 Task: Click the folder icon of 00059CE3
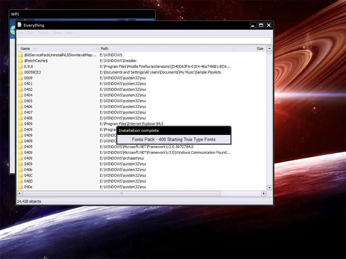(21, 72)
